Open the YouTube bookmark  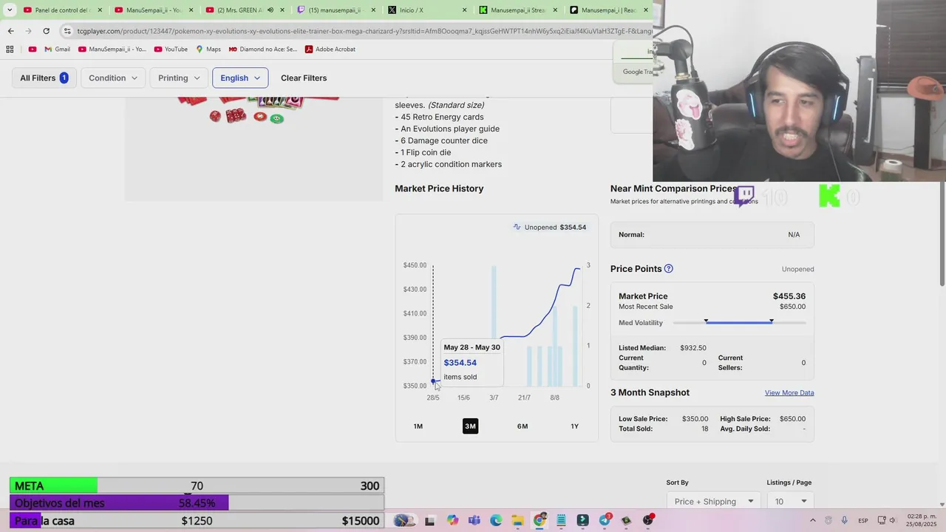(x=170, y=50)
